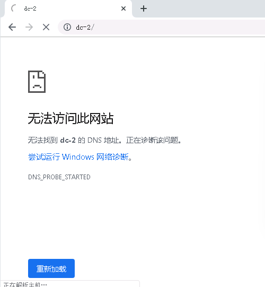Click the sad page error icon

tap(37, 82)
